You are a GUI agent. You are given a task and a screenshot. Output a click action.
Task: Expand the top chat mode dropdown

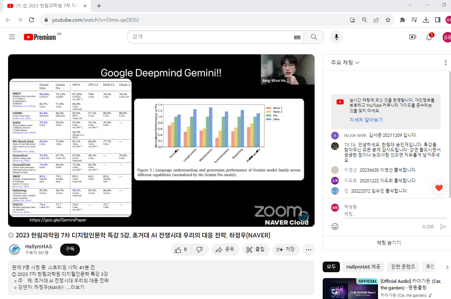pyautogui.click(x=345, y=63)
